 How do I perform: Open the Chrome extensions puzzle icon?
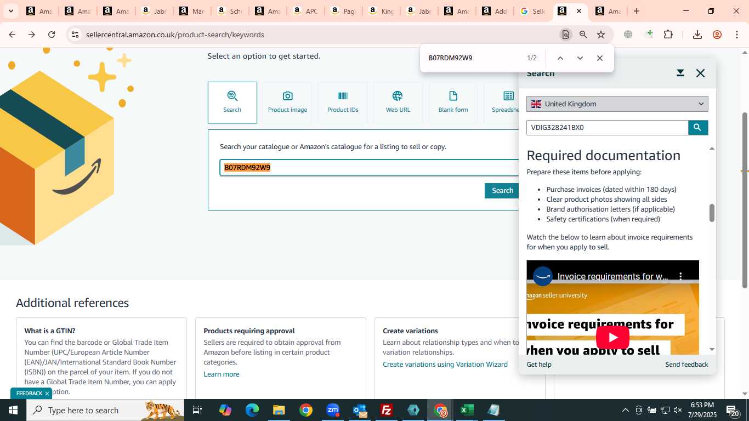[x=668, y=35]
